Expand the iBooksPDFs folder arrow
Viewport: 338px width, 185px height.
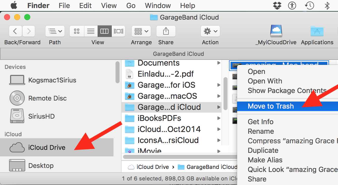click(219, 118)
